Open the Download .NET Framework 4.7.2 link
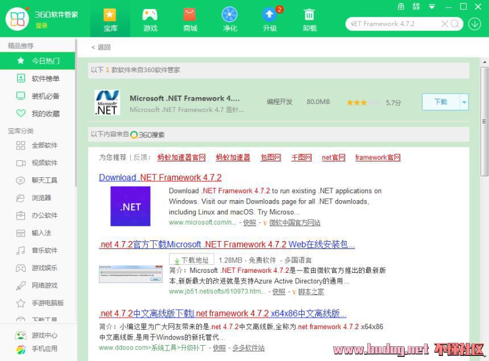 tap(160, 177)
